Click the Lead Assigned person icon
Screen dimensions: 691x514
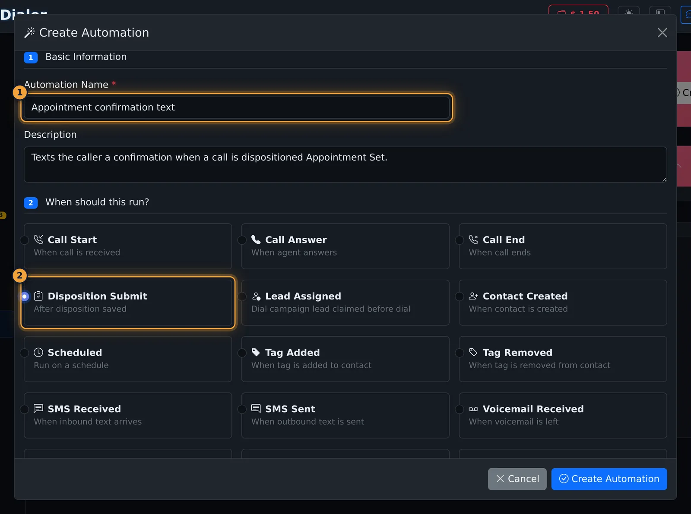point(256,296)
